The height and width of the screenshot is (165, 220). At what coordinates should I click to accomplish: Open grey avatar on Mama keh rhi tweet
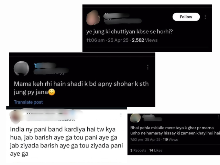click(x=21, y=68)
